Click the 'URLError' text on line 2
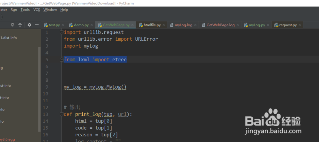Image resolution: width=319 pixels, height=142 pixels. (146, 39)
